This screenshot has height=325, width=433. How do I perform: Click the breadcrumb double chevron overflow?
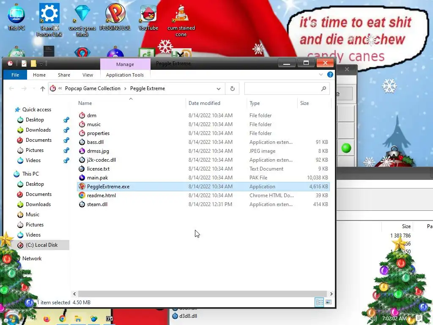(x=60, y=88)
